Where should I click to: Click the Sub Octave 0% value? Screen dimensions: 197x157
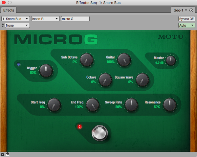(75, 62)
